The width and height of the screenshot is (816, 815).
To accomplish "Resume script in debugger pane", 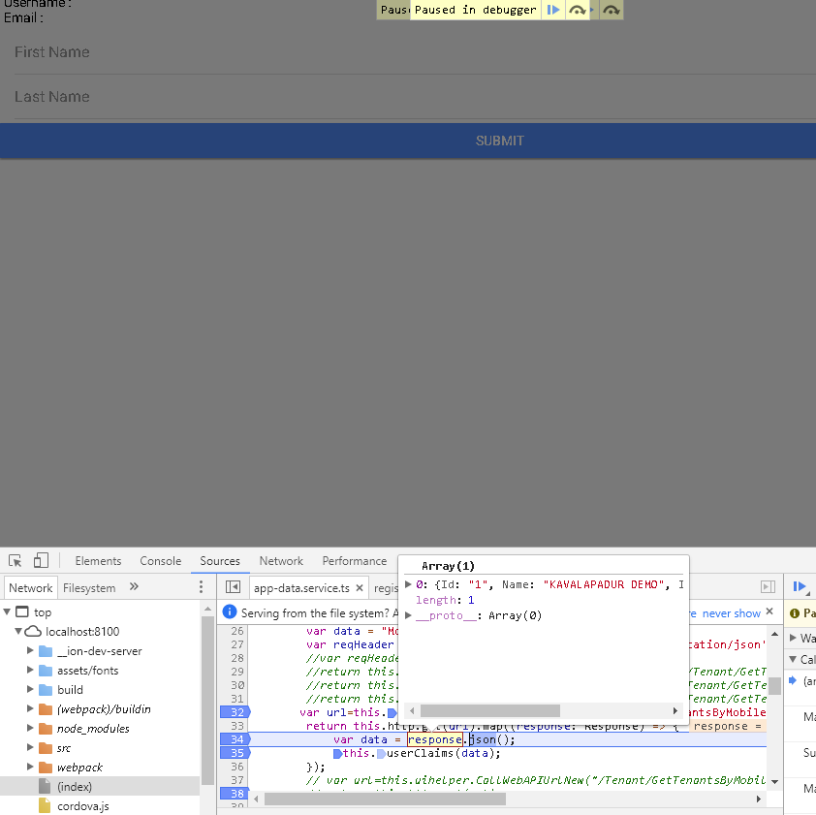I will (800, 587).
